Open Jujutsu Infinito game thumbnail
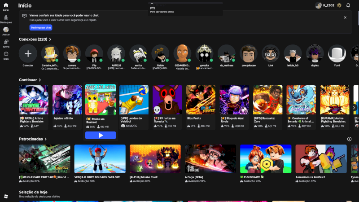Viewport: 359px width, 202px height. click(67, 100)
